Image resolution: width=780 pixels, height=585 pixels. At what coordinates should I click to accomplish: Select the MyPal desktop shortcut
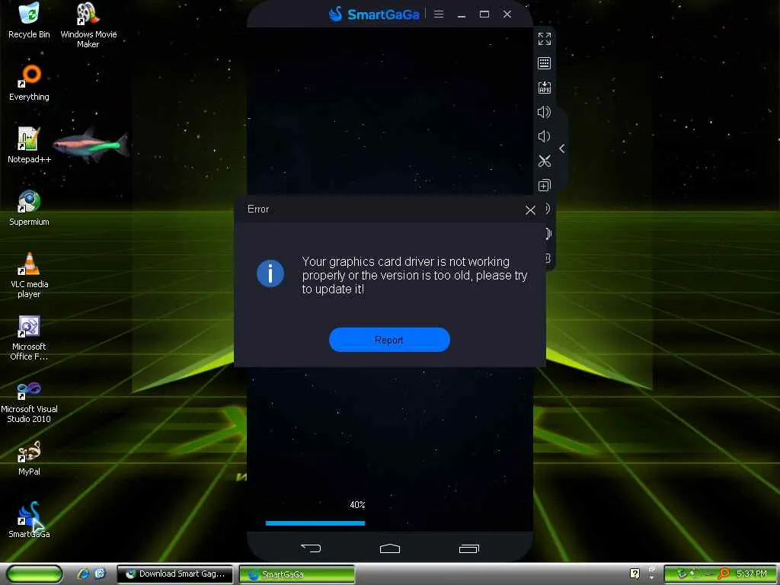click(x=30, y=458)
